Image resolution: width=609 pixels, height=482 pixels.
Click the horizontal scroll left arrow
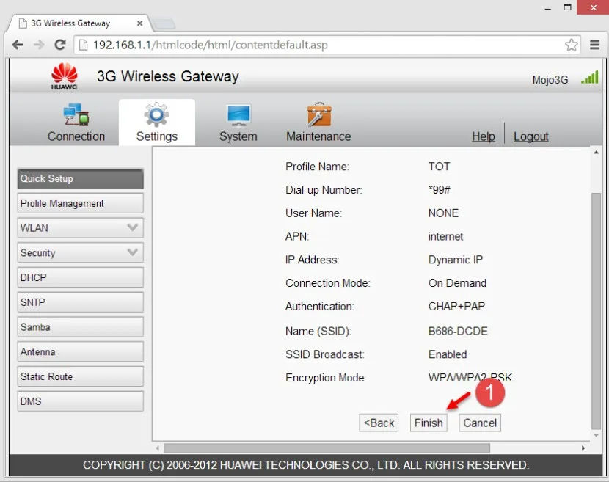click(158, 448)
